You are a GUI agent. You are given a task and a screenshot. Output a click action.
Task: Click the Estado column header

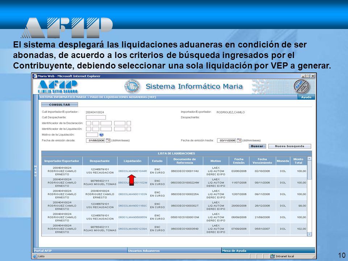(x=157, y=161)
